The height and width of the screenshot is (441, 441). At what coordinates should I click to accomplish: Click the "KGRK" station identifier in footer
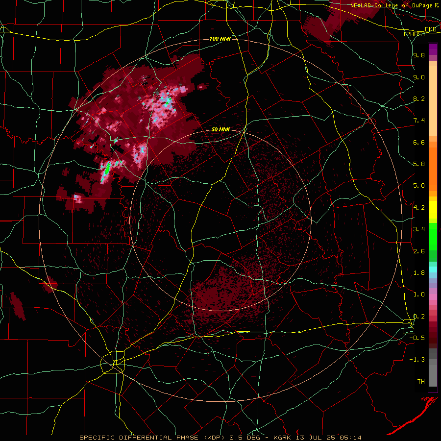pos(283,438)
